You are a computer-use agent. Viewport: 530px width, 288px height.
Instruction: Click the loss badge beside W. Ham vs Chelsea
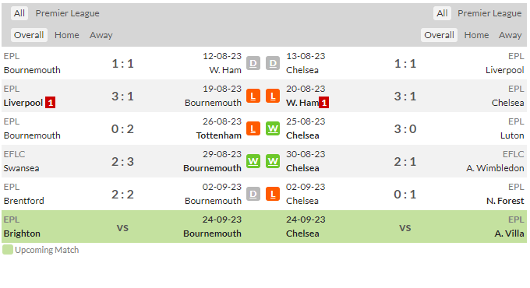coord(273,96)
